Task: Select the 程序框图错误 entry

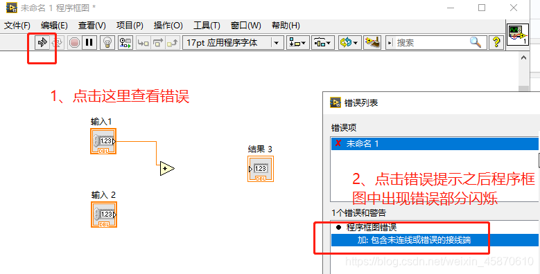Action: click(372, 228)
